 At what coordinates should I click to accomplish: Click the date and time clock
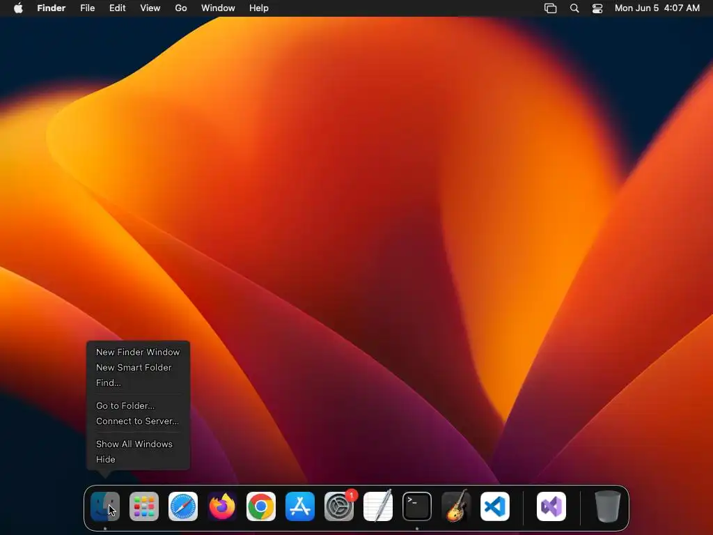coord(657,8)
